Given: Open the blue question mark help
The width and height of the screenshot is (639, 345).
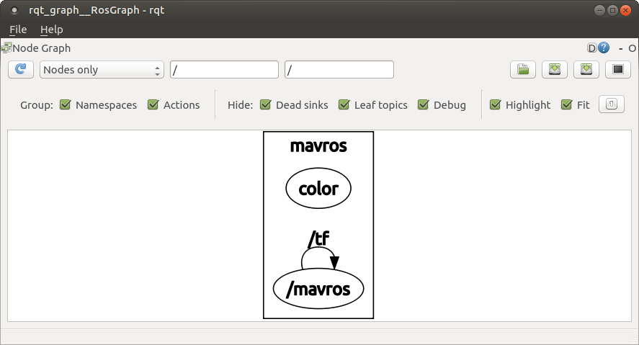Looking at the screenshot, I should tap(604, 48).
